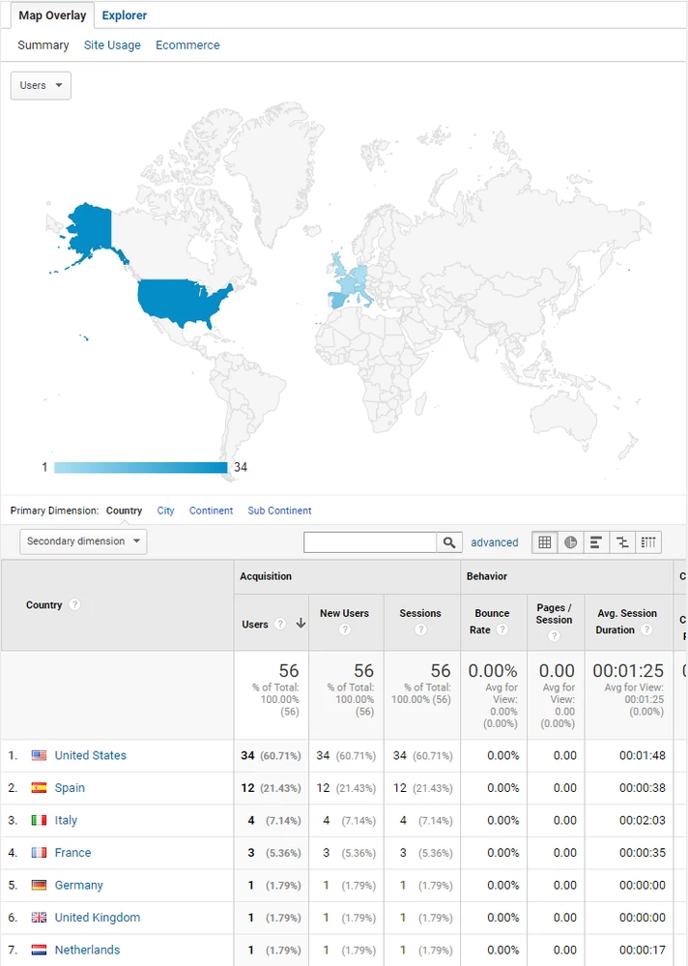Set primary dimension to Country
The height and width of the screenshot is (966, 688).
(x=124, y=511)
